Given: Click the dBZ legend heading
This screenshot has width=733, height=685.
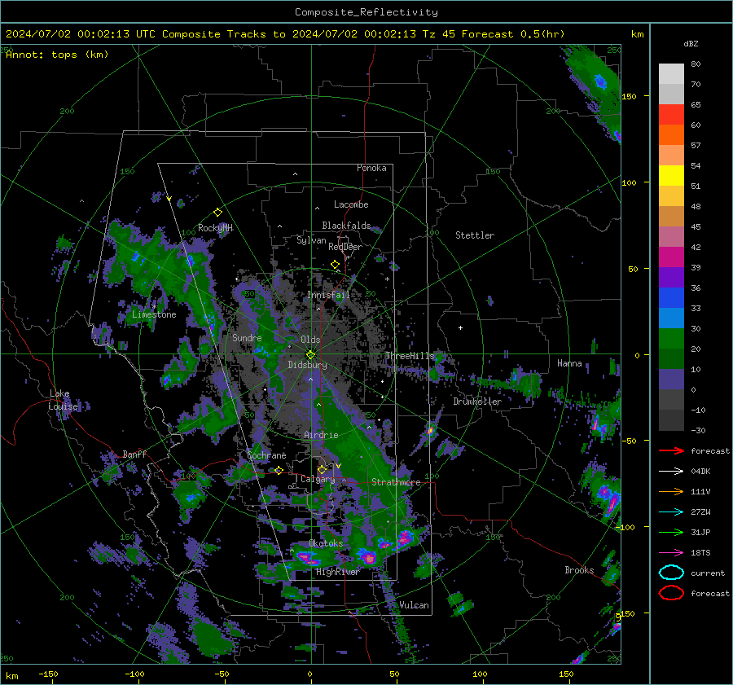Looking at the screenshot, I should tap(691, 44).
